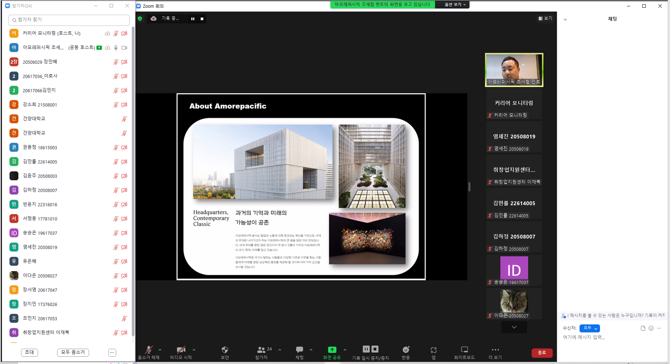Toggle microphone with Unmute (음소거 해제)
The width and height of the screenshot is (670, 364).
(149, 350)
